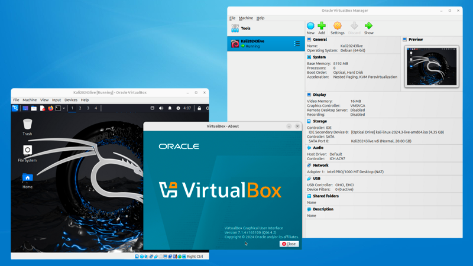Click the Storage section header
The height and width of the screenshot is (266, 473).
[320, 121]
